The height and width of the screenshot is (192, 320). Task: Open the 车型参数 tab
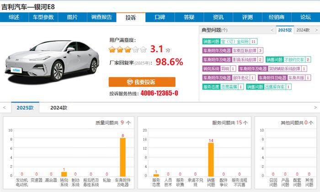click(x=43, y=17)
